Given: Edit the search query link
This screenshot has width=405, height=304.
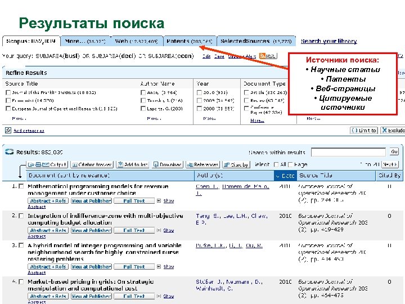Looking at the screenshot, I should point(206,56).
